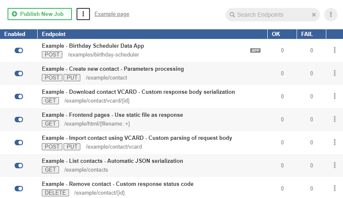Open the Example page link
Screen dimensions: 343x198
[112, 14]
